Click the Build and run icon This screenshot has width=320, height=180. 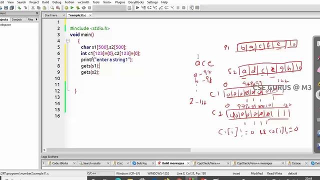78,8
